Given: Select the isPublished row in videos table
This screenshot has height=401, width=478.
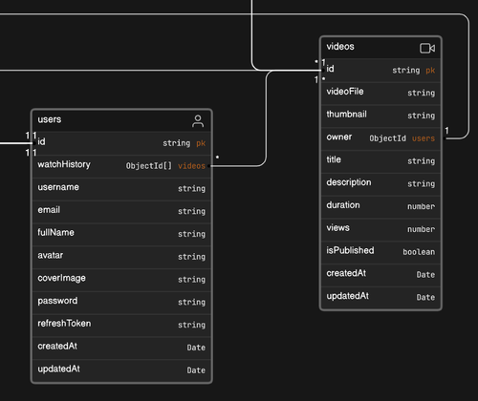Looking at the screenshot, I should coord(380,252).
